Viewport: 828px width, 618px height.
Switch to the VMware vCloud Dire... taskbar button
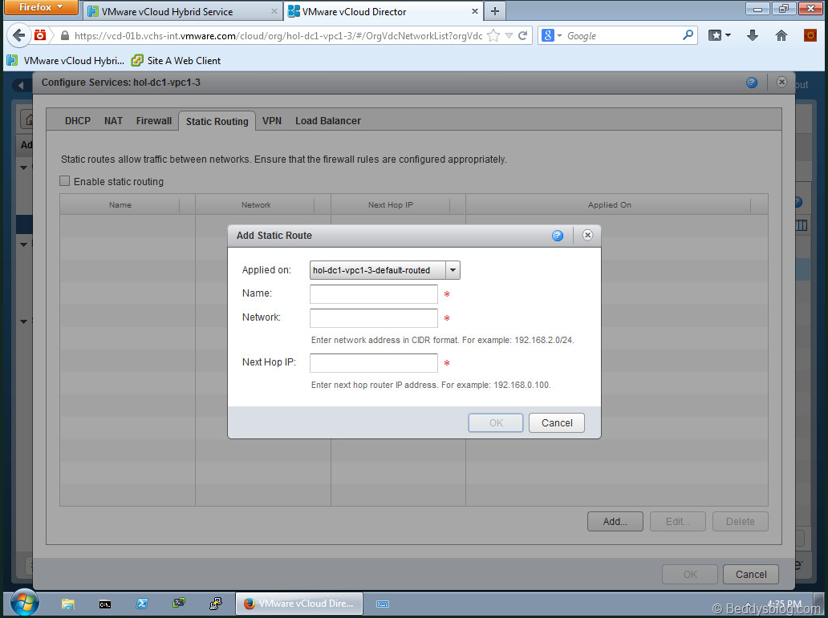click(x=299, y=604)
